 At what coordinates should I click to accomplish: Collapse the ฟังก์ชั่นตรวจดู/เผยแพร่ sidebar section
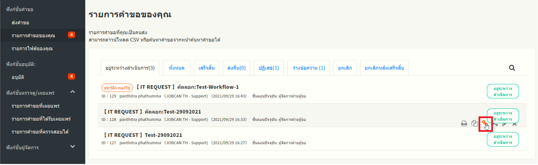tap(73, 92)
